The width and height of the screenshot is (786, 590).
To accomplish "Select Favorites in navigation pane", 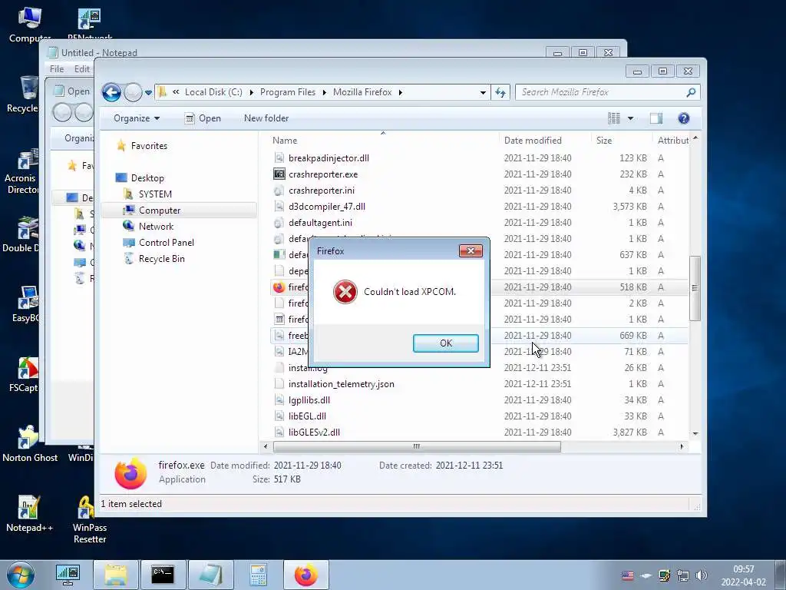I will 149,146.
